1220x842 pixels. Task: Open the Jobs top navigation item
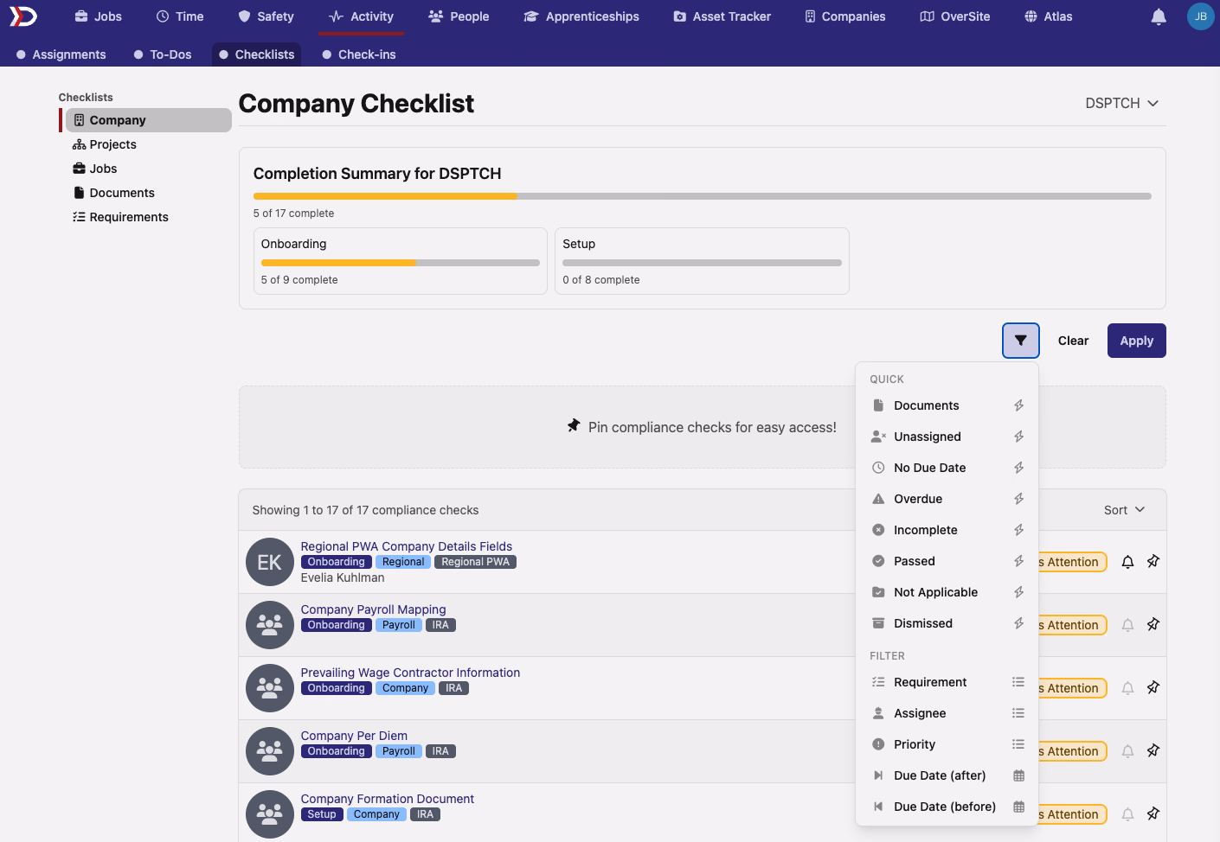point(98,16)
